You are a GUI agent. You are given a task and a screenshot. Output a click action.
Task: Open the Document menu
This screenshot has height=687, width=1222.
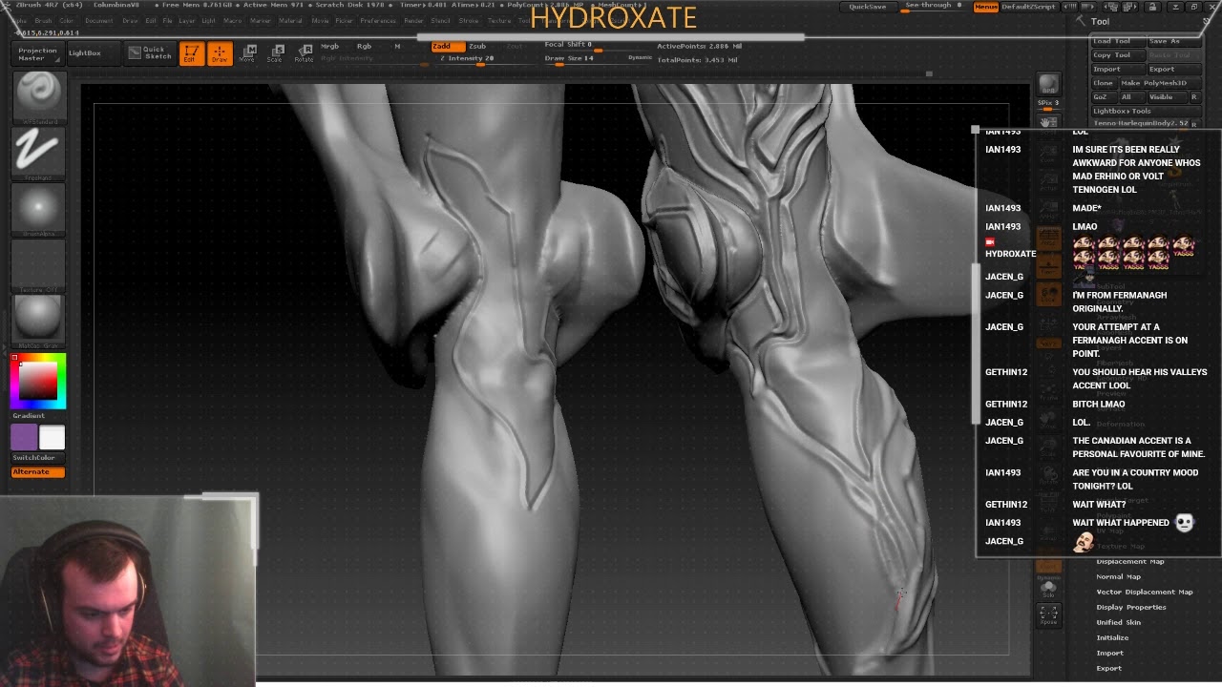98,20
